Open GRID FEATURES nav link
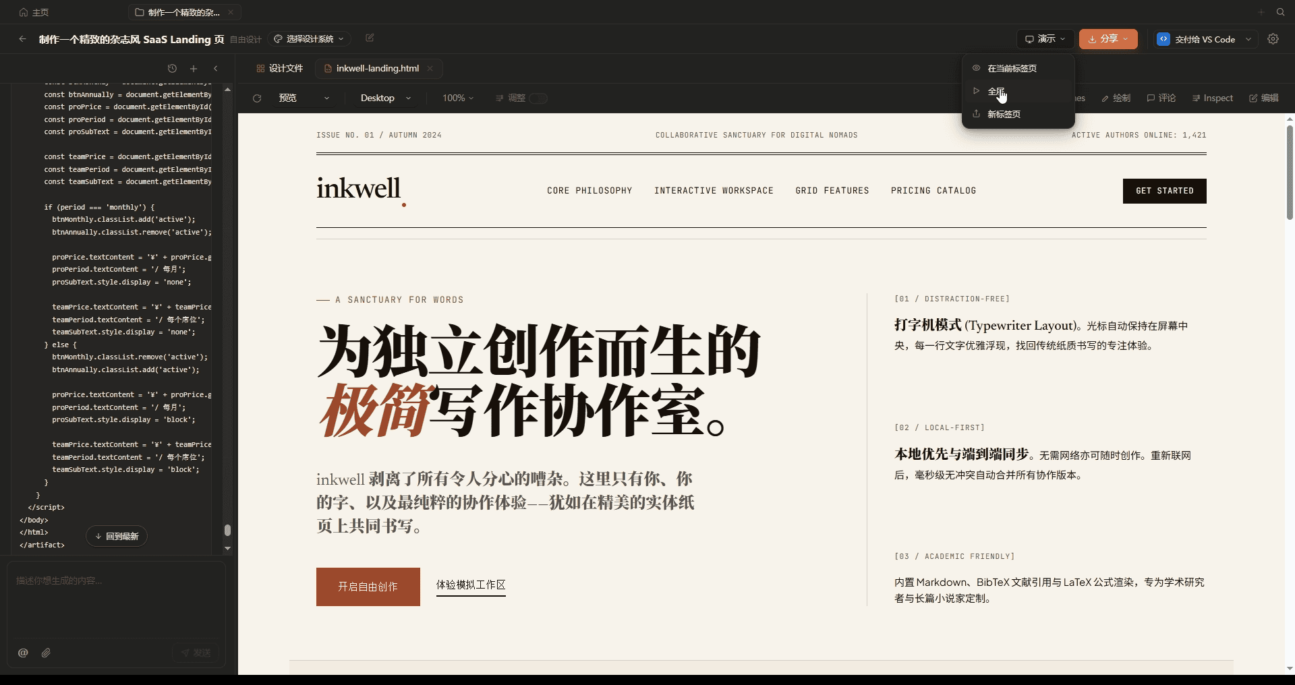The width and height of the screenshot is (1295, 685). pos(832,191)
